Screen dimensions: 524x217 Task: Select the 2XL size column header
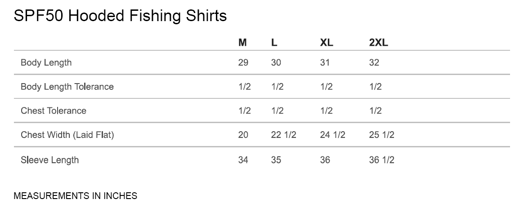pos(378,43)
